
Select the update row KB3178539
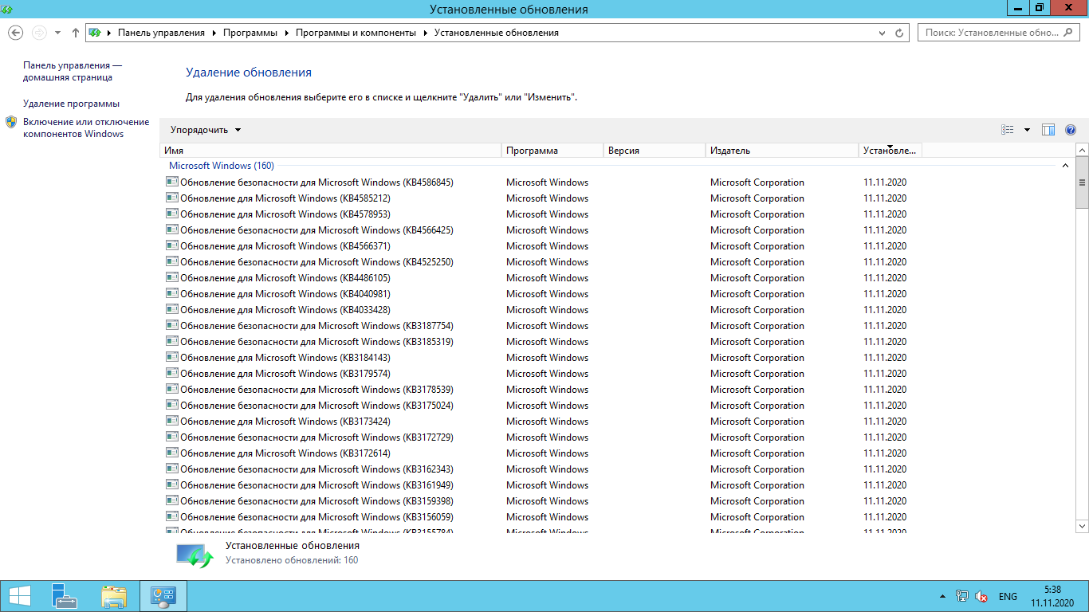click(x=541, y=390)
